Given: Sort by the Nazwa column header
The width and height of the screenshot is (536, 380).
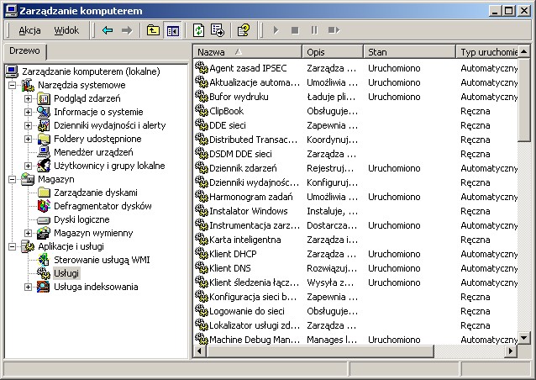Looking at the screenshot, I should [248, 52].
